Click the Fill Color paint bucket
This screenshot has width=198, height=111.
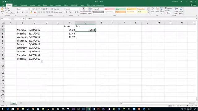click(x=31, y=12)
